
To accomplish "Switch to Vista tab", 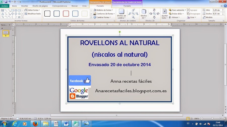I will click(x=84, y=6).
